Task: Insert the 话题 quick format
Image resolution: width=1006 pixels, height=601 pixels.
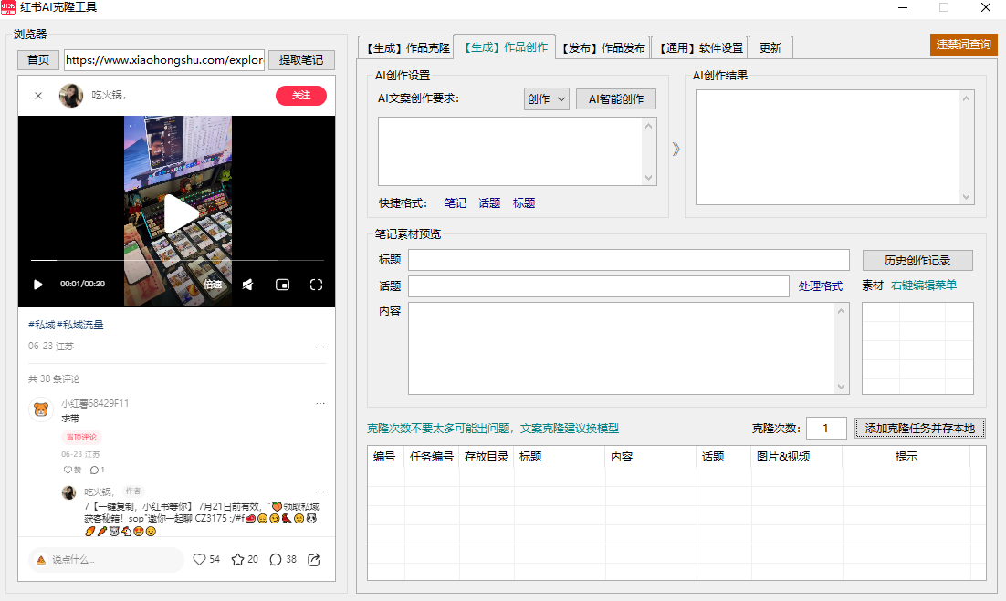Action: tap(489, 203)
